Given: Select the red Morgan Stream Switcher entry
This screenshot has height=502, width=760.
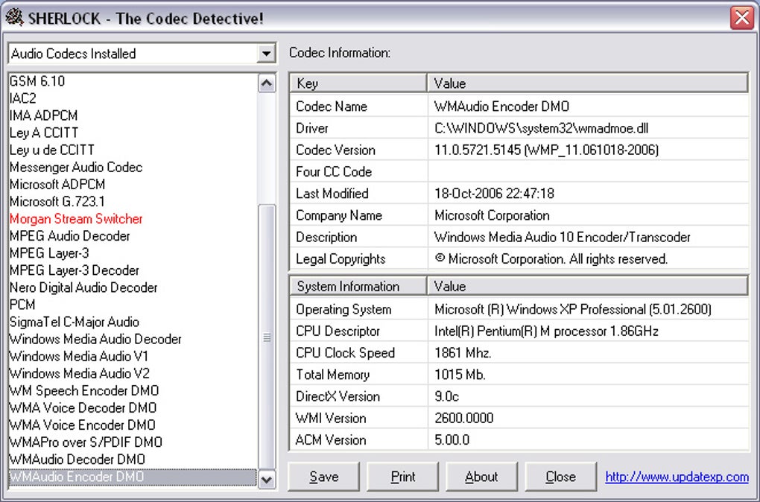Looking at the screenshot, I should pos(76,218).
